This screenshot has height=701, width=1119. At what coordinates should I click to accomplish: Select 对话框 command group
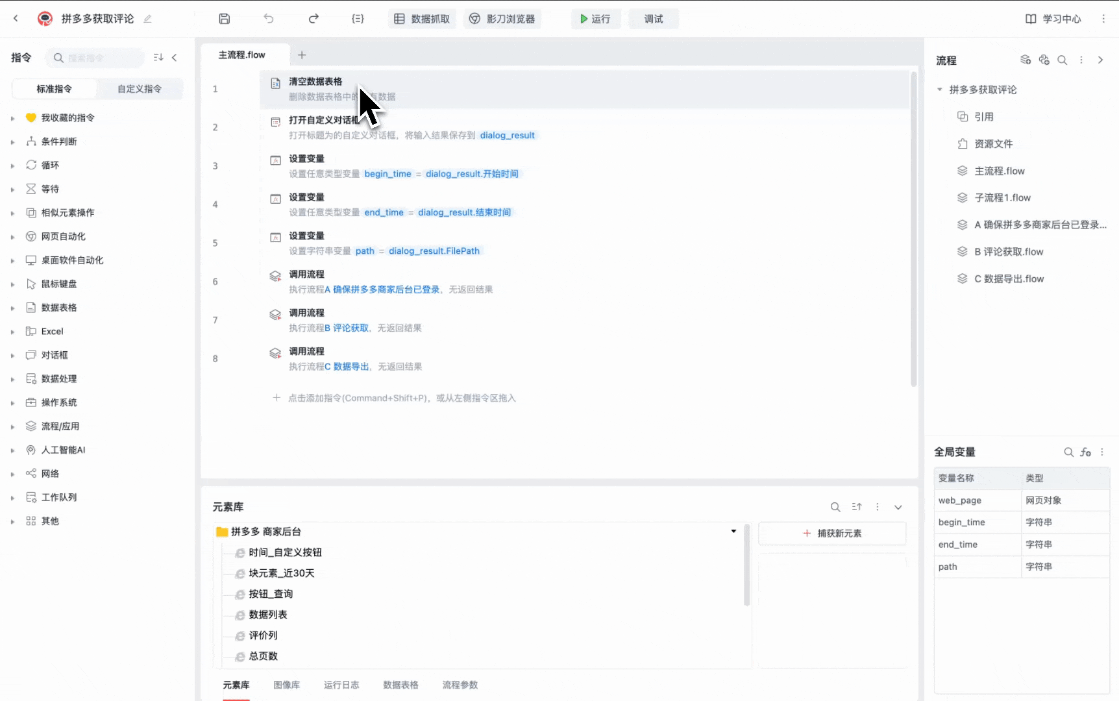pyautogui.click(x=55, y=355)
